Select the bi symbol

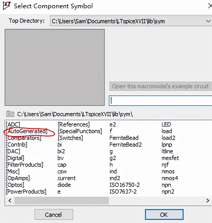point(60,145)
